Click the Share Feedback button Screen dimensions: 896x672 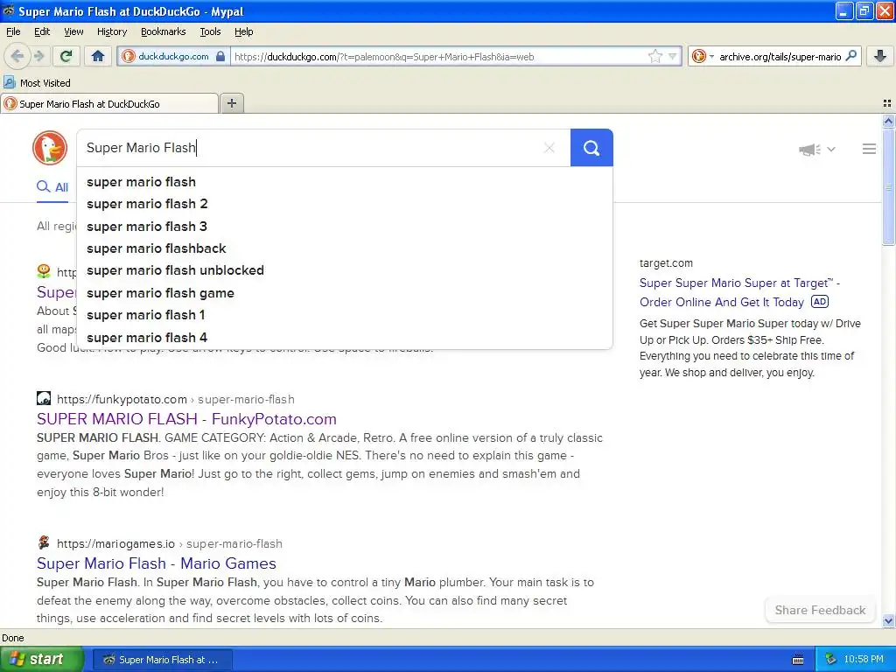pos(820,610)
